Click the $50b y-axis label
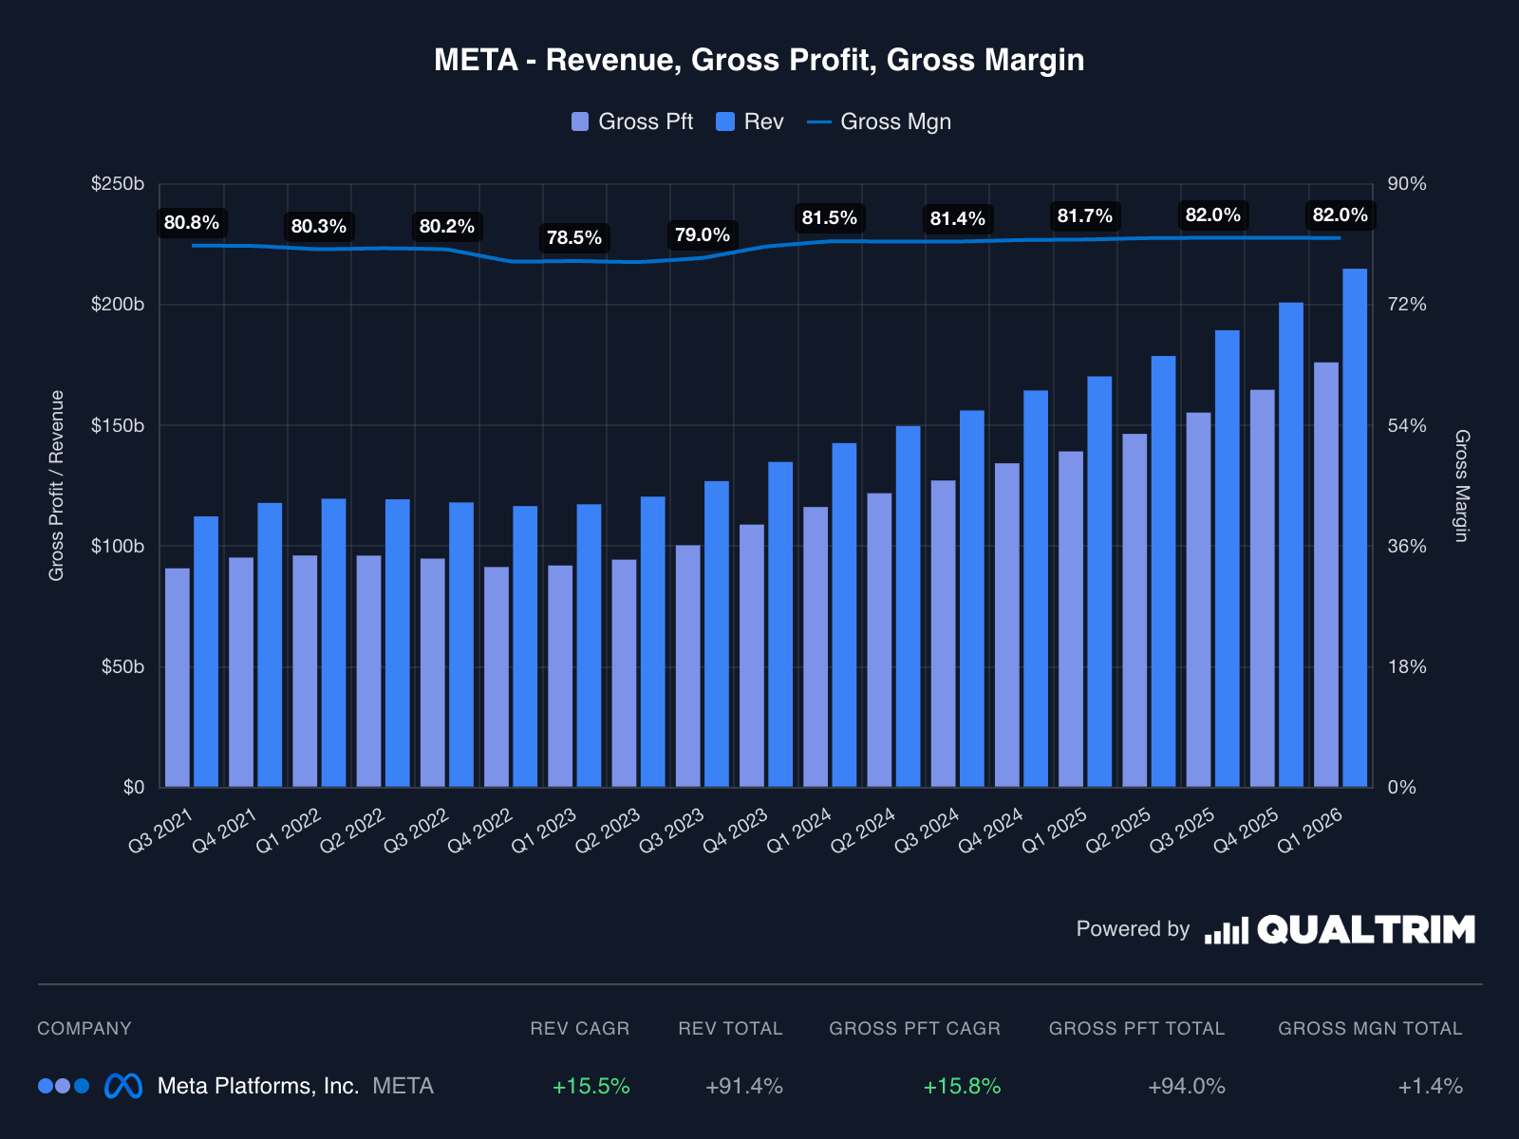The height and width of the screenshot is (1139, 1519). [x=123, y=666]
